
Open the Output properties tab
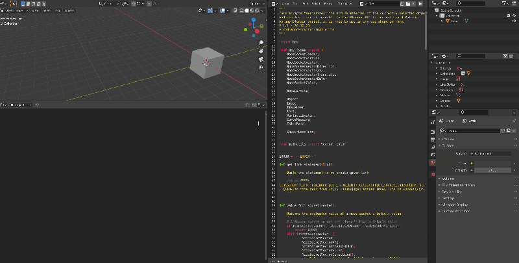click(433, 139)
